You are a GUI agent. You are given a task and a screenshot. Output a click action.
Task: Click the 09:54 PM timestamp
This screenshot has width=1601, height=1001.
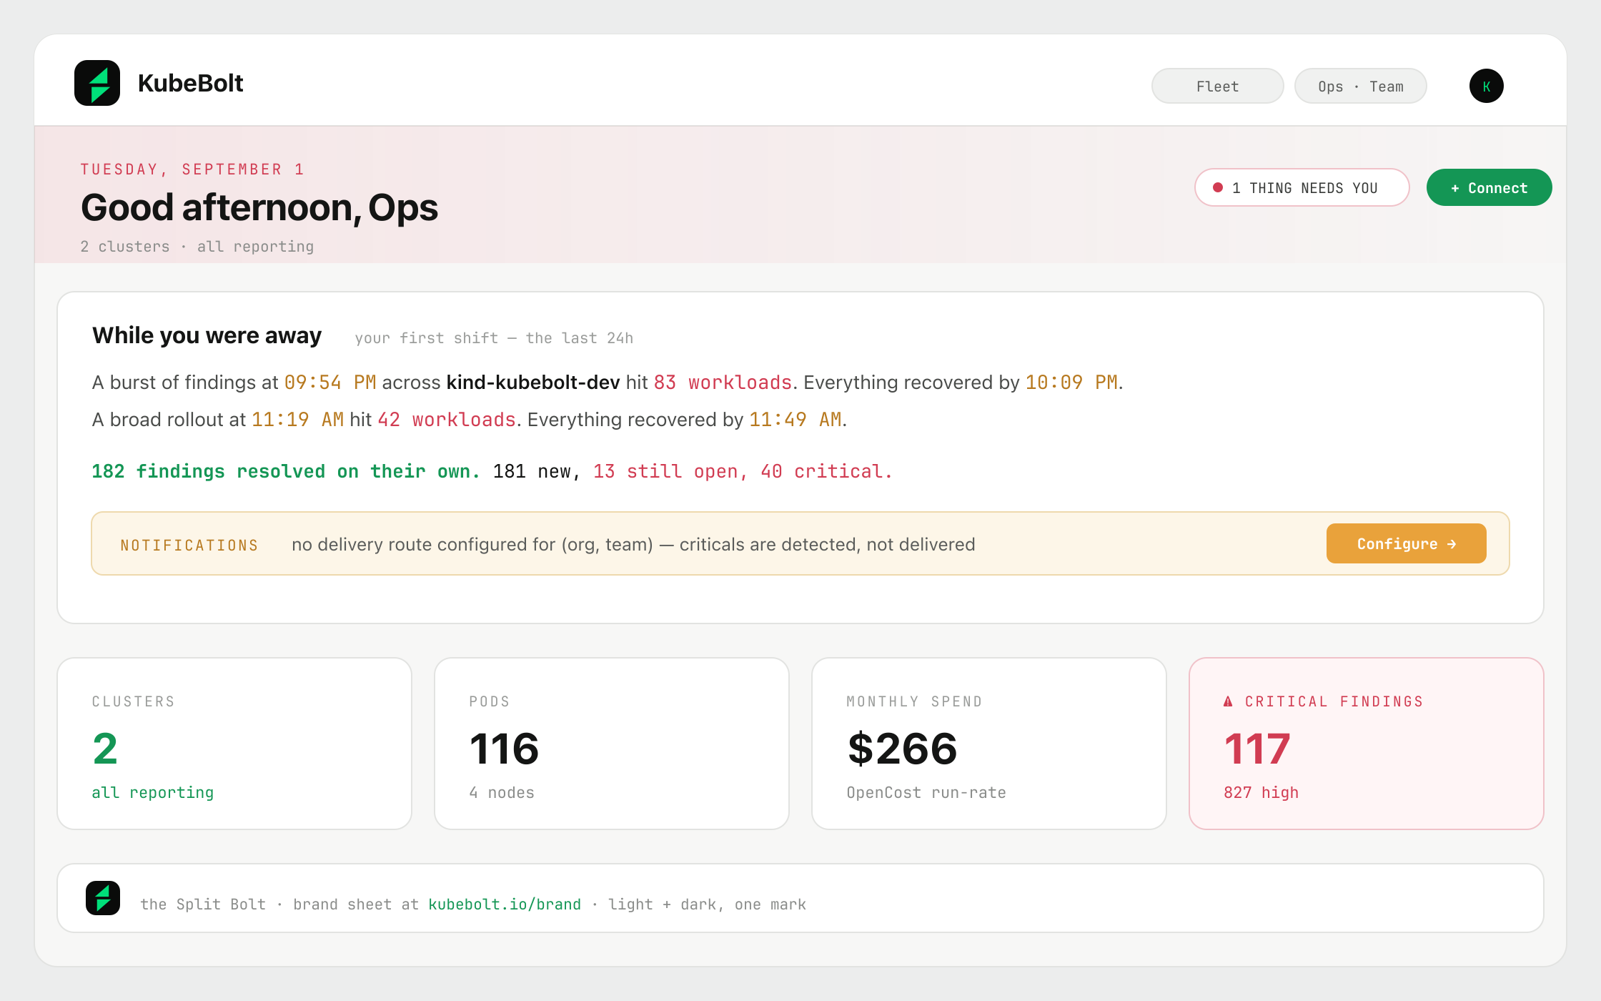coord(330,383)
